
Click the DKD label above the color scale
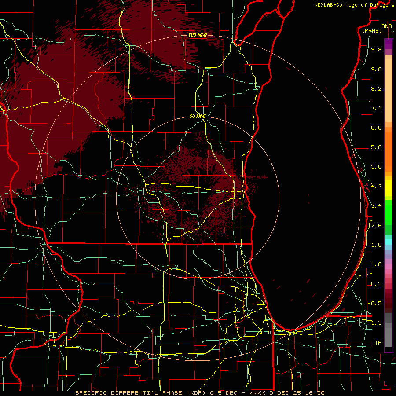(386, 26)
